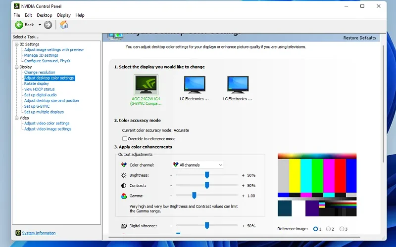The image size is (396, 247).
Task: Open Adjust video color settings task
Action: pyautogui.click(x=47, y=123)
